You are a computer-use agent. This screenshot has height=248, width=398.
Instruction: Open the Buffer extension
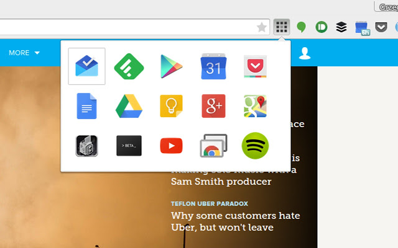click(x=341, y=27)
